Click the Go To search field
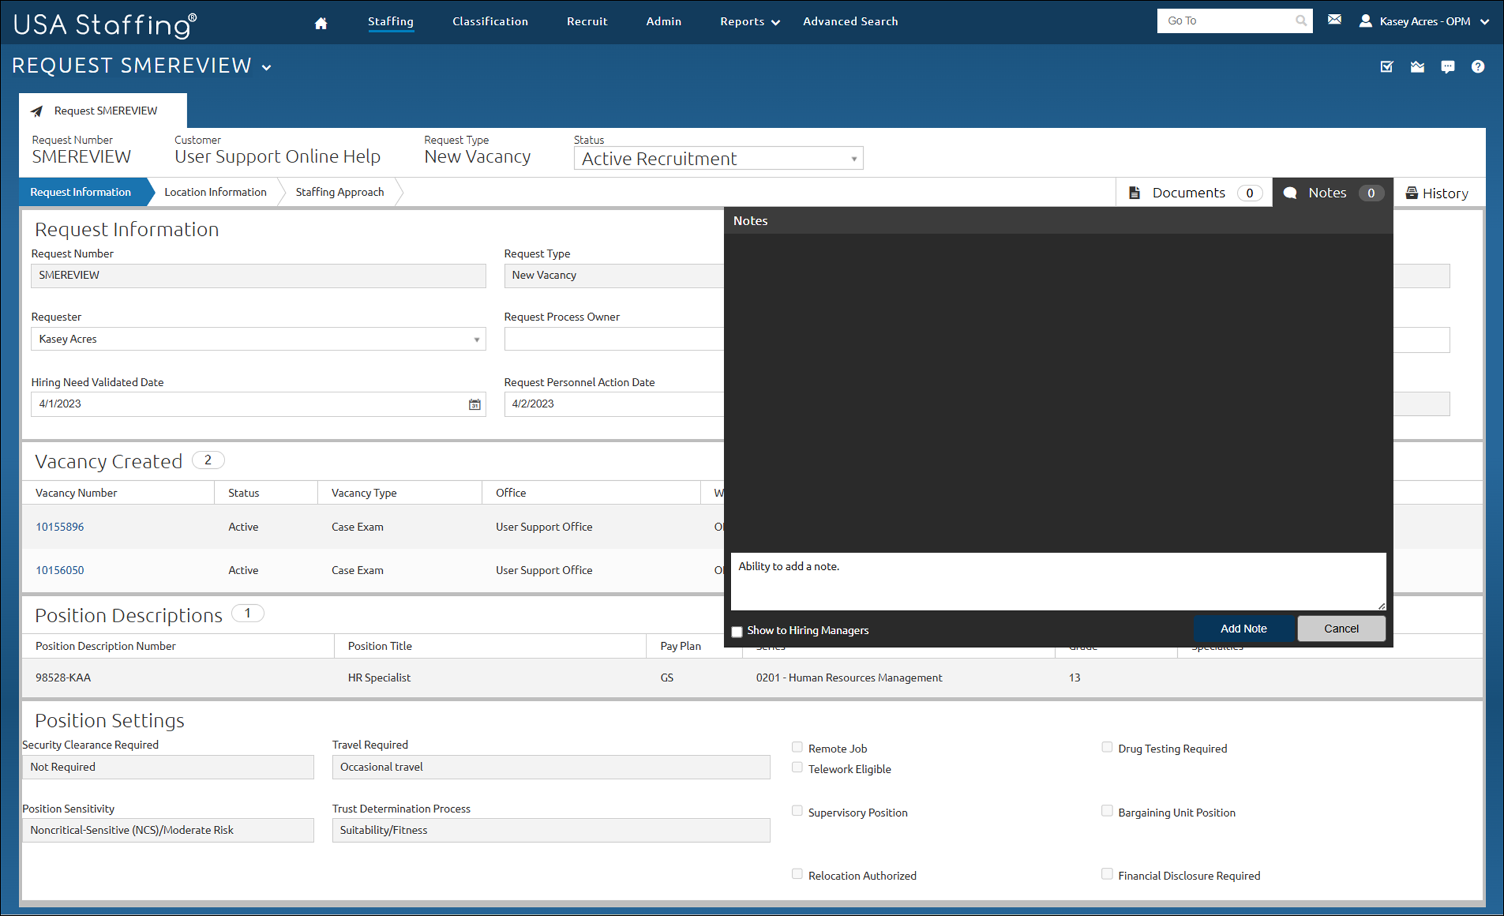 pos(1226,20)
